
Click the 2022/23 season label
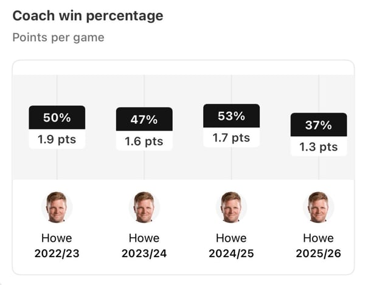[x=57, y=252]
